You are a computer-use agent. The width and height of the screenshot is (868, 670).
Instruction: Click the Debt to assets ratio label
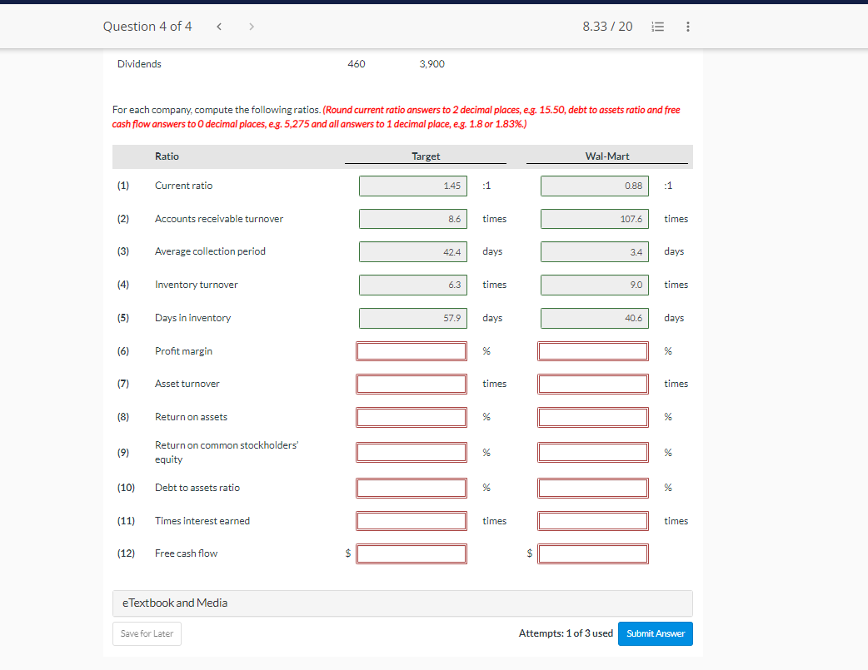coord(197,488)
